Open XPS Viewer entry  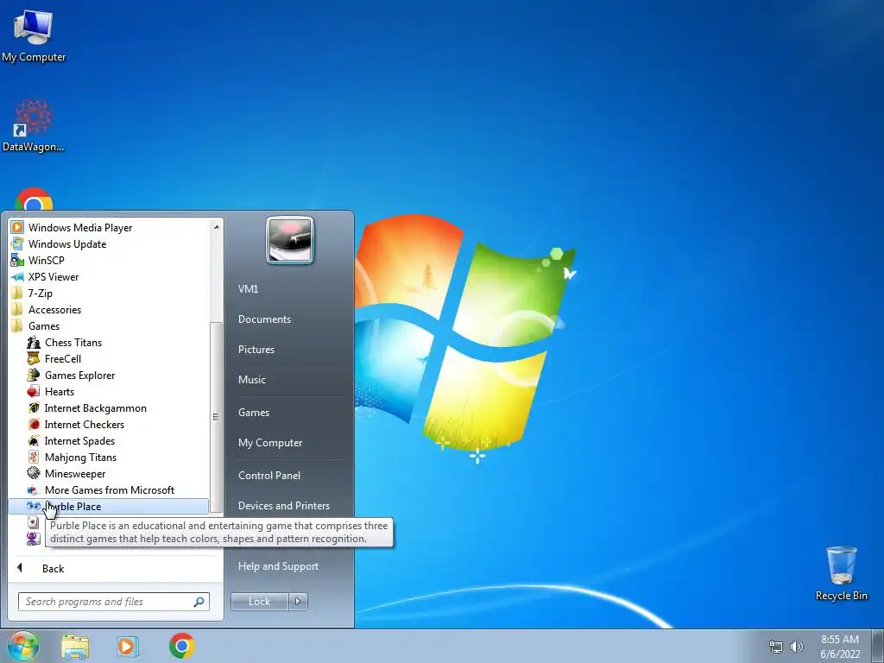point(54,277)
